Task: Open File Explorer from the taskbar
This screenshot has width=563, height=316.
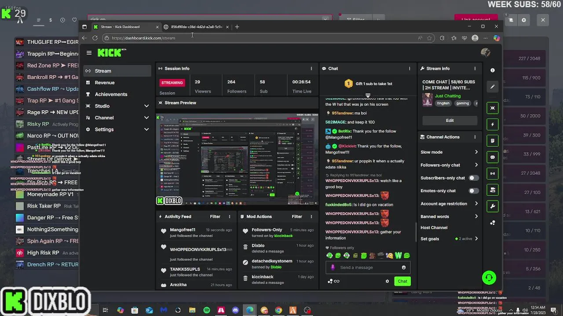Action: (192, 310)
